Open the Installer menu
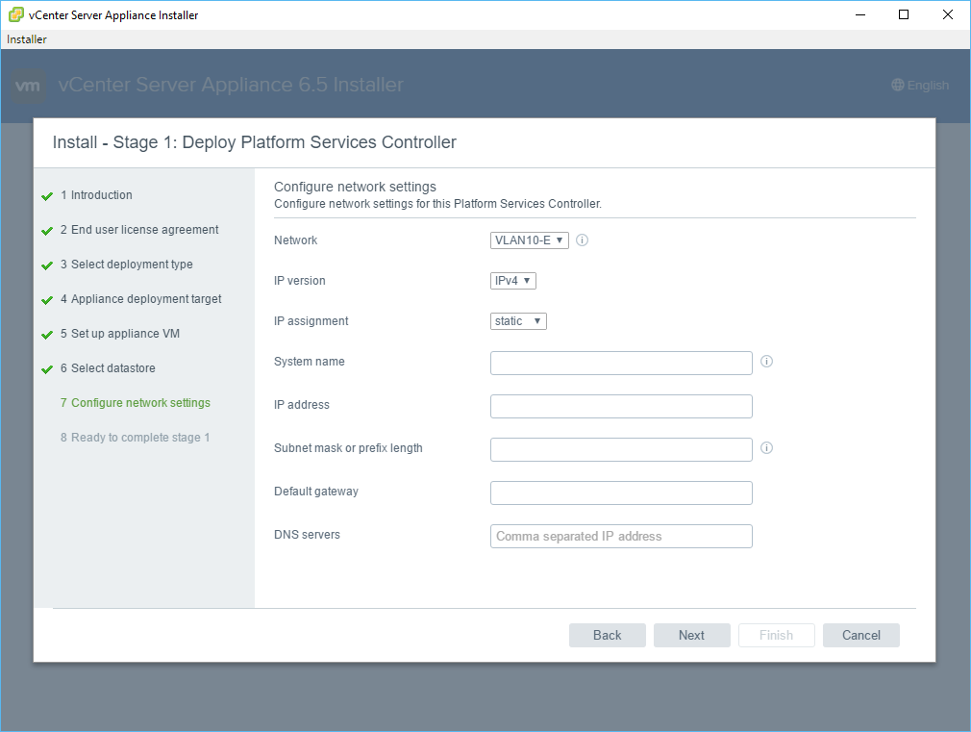This screenshot has height=732, width=971. tap(27, 39)
